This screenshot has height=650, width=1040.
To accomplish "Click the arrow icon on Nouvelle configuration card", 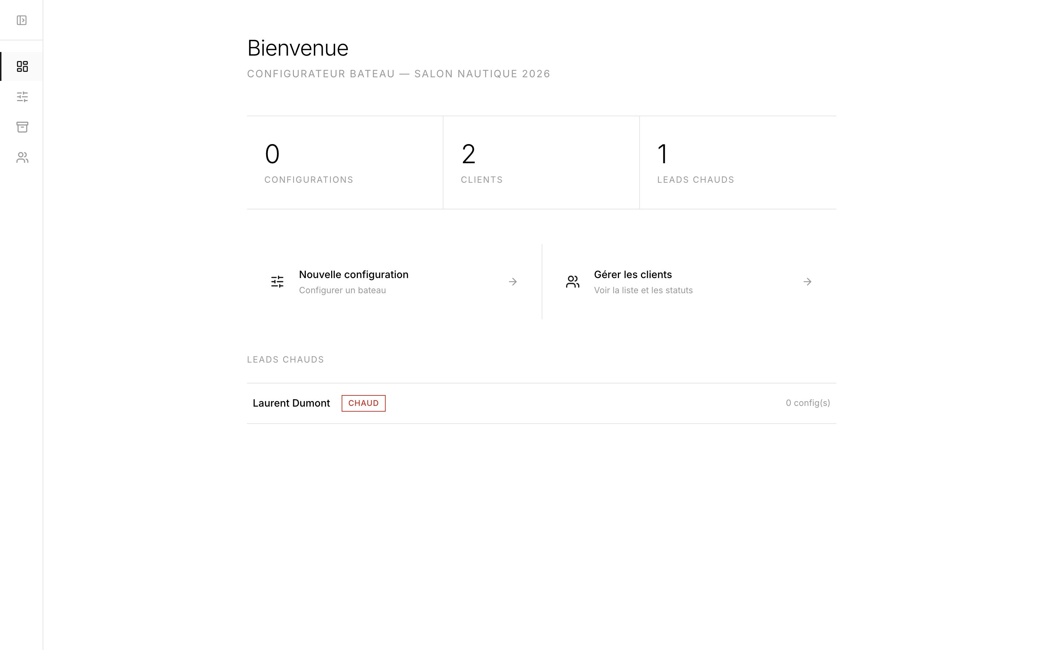I will [x=513, y=281].
